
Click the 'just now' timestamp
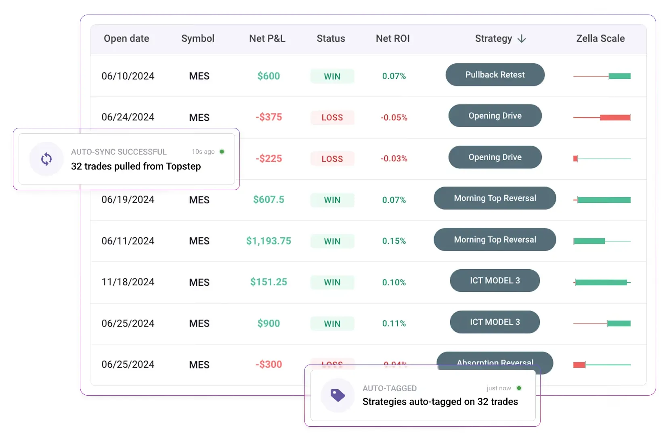click(499, 388)
